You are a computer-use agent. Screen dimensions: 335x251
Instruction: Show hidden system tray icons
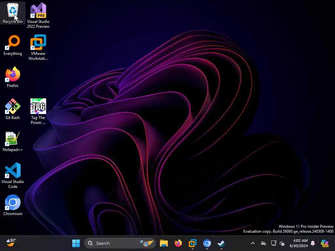pyautogui.click(x=253, y=243)
